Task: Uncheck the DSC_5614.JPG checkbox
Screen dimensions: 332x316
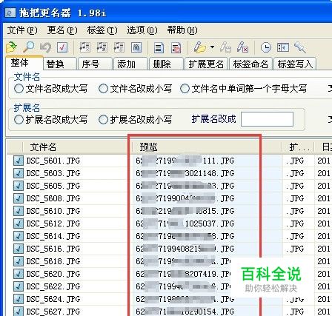Action: (x=19, y=236)
